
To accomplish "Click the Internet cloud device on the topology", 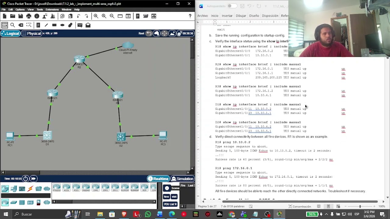I will coord(128,45).
